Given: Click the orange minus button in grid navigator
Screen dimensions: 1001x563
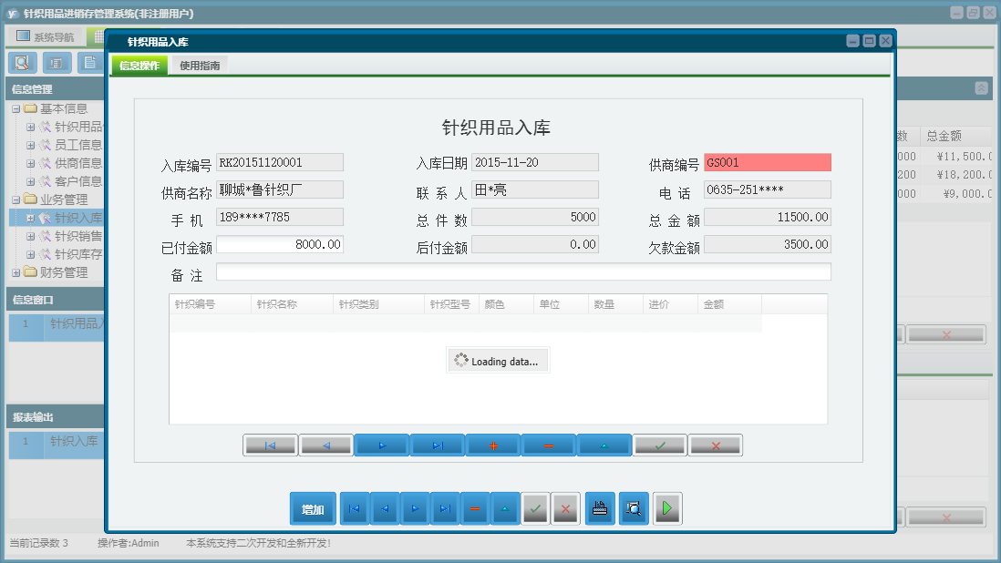Looking at the screenshot, I should tap(549, 445).
